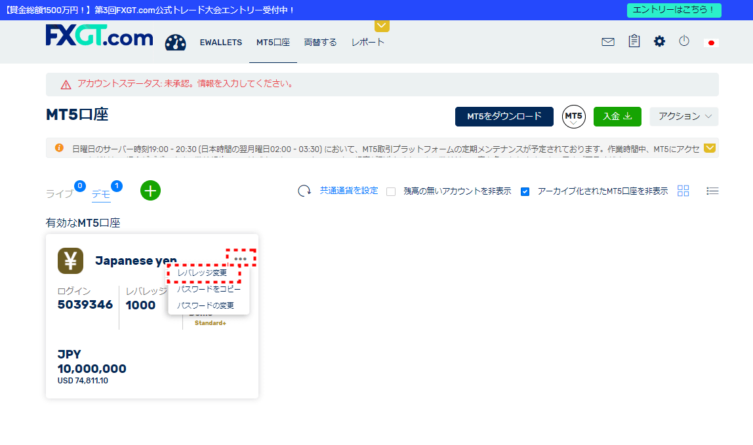Open three-dot menu on Japanese yen card

241,259
